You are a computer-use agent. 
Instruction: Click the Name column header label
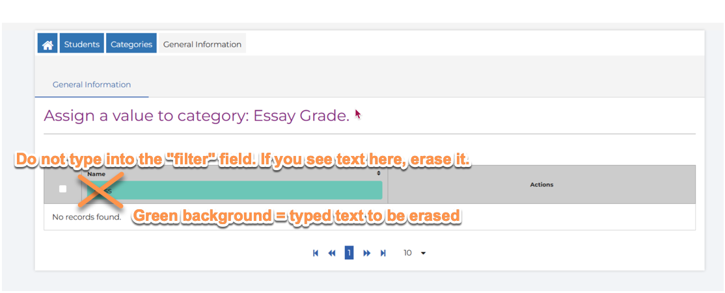[x=96, y=174]
